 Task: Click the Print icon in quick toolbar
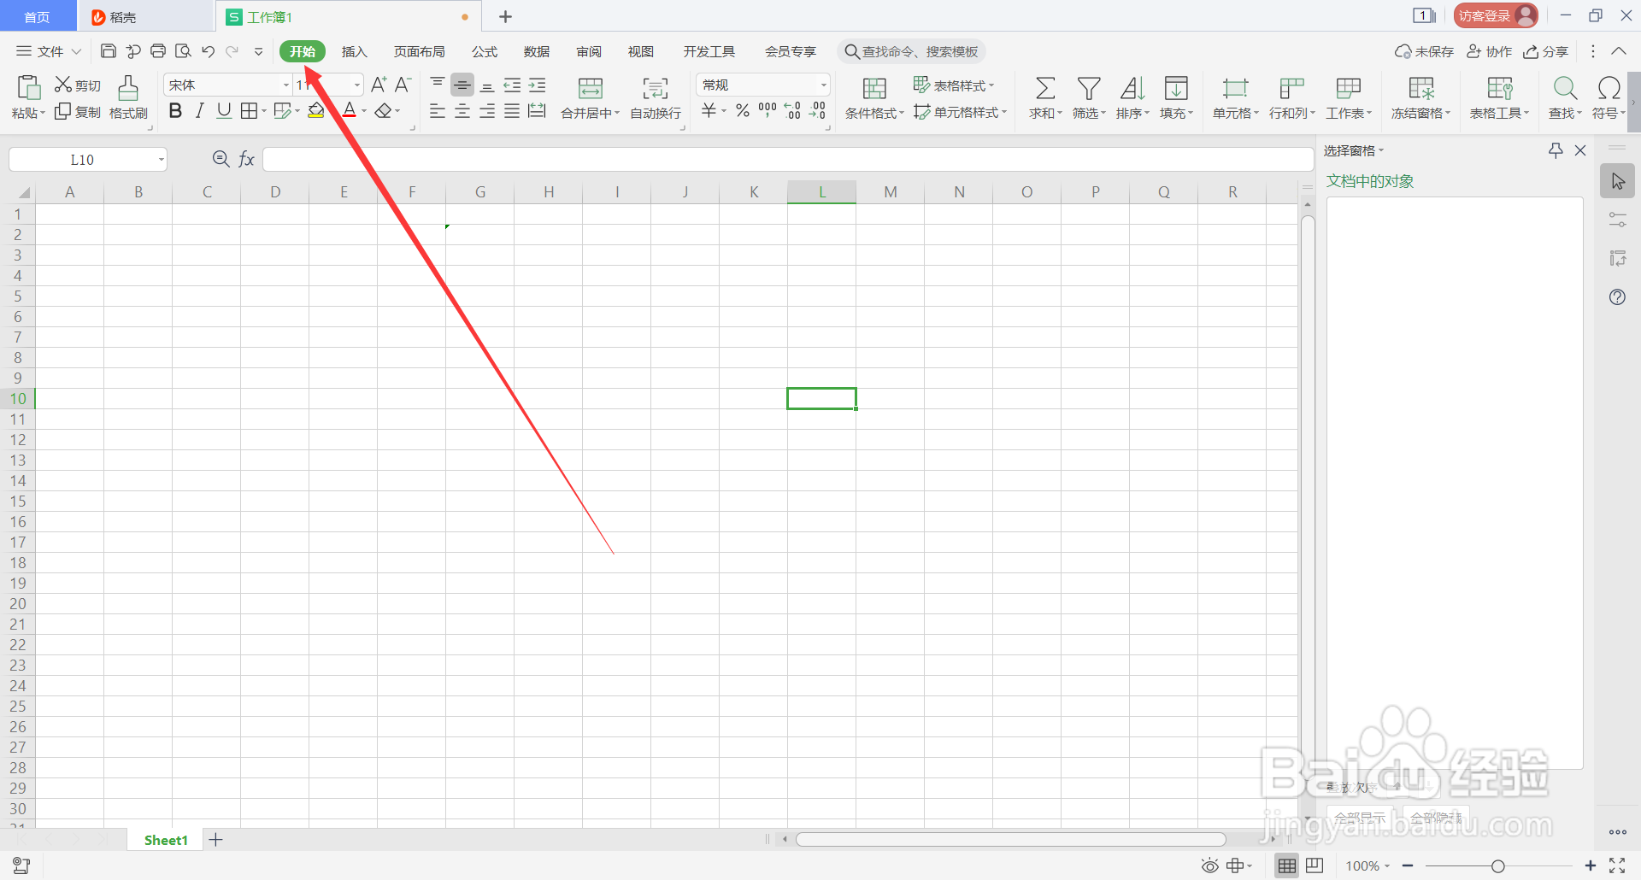158,51
